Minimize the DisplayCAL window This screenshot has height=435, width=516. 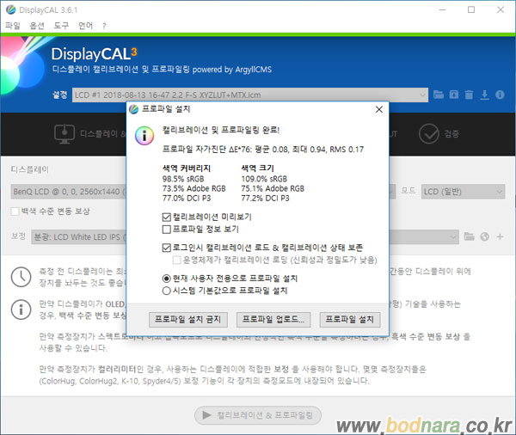coord(442,9)
